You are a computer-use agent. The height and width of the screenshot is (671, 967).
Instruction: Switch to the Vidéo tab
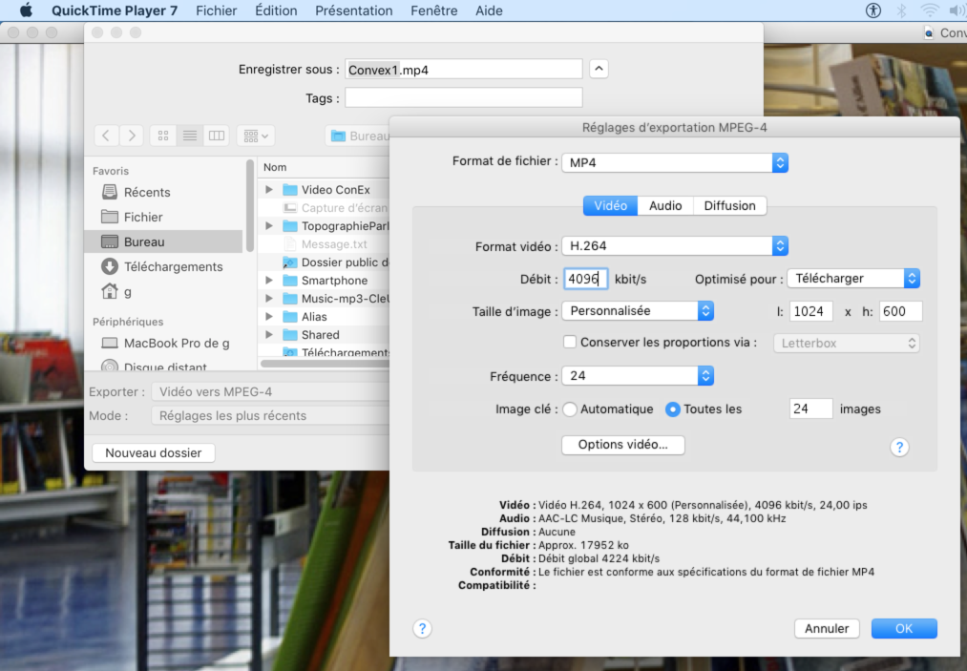[611, 206]
